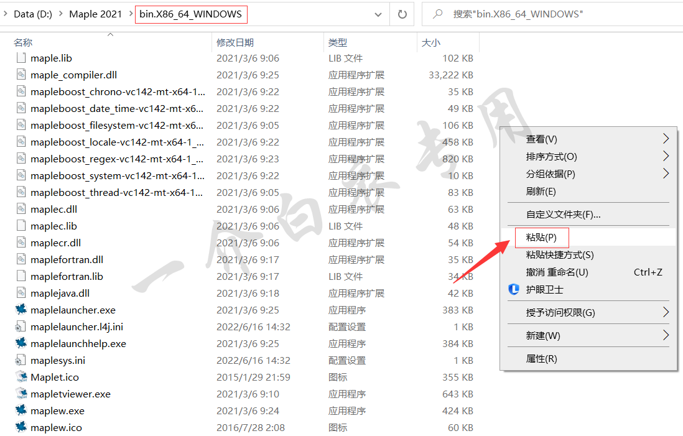Click the maplec.lib file icon
Screen dimensions: 683x436
tap(21, 226)
